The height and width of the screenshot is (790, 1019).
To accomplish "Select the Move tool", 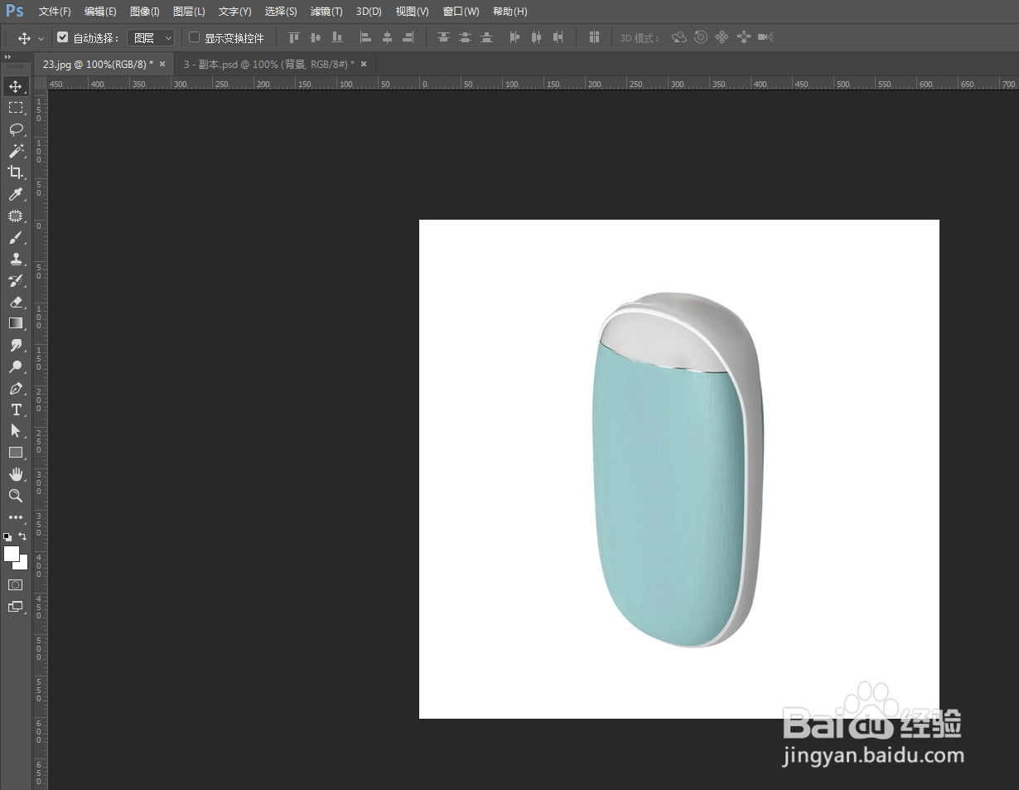I will [16, 86].
